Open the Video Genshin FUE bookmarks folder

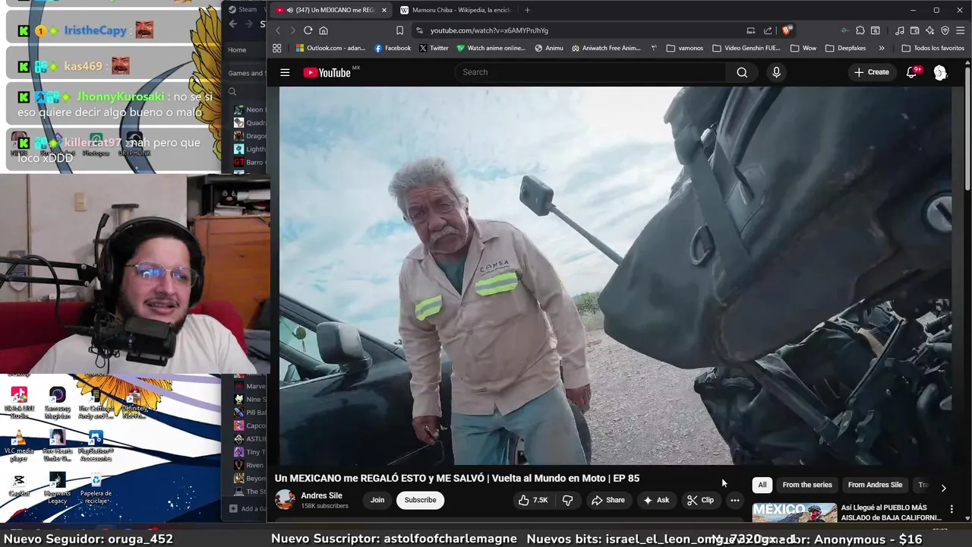tap(746, 48)
